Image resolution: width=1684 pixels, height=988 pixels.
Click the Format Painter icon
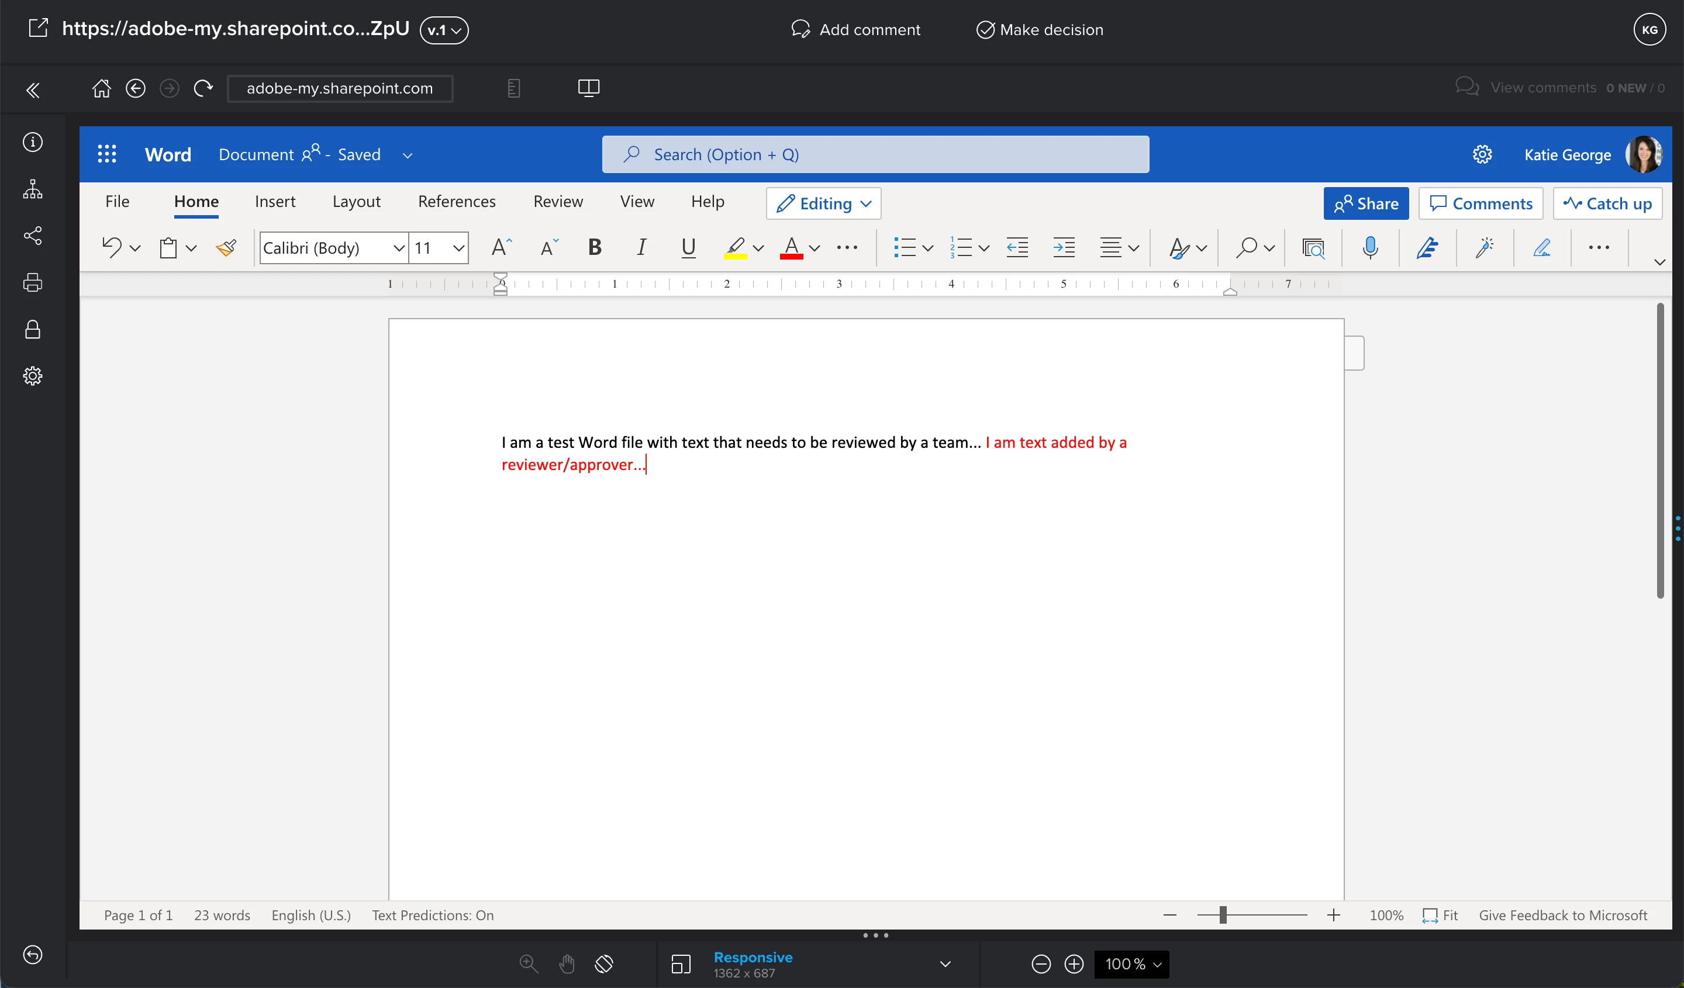coord(226,248)
